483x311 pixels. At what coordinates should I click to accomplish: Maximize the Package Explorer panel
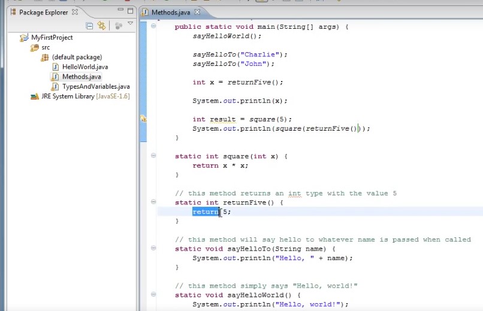130,11
